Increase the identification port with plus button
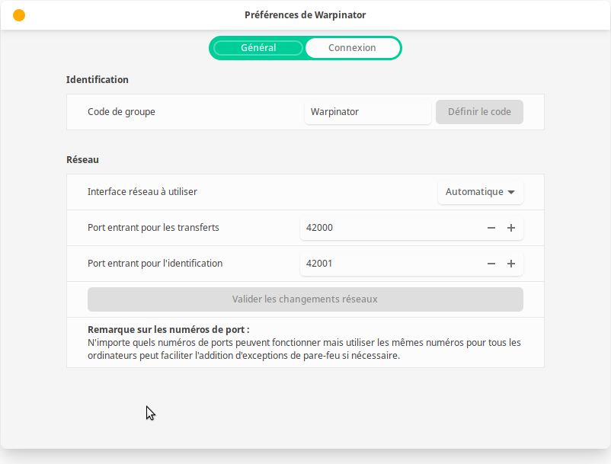This screenshot has height=464, width=611. click(511, 264)
